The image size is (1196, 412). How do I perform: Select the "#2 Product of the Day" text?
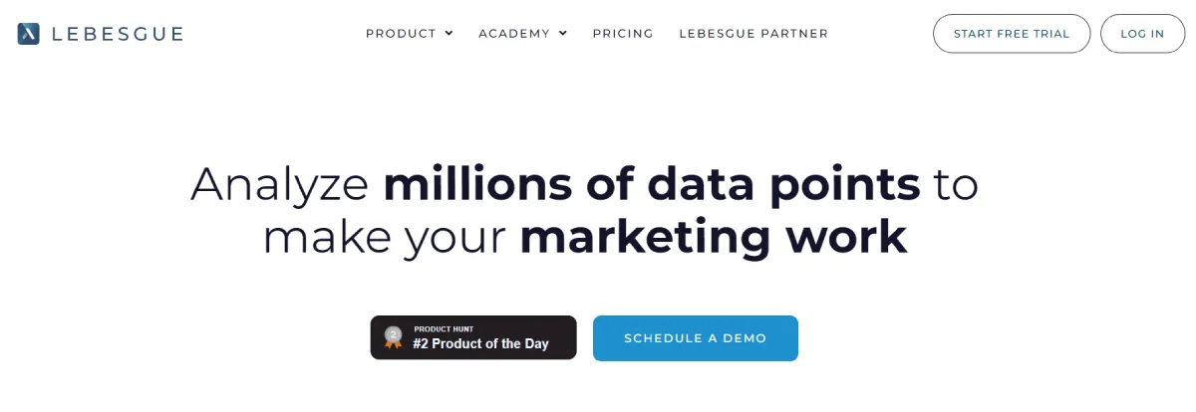[x=480, y=344]
